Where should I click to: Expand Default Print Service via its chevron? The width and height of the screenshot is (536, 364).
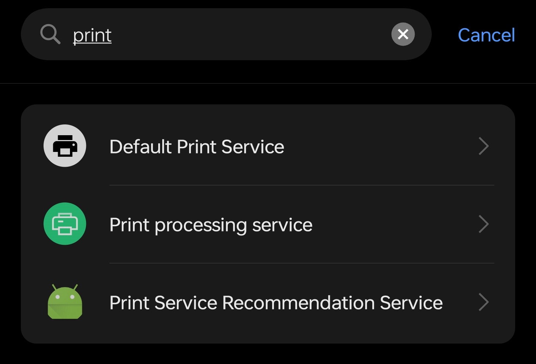pyautogui.click(x=483, y=146)
